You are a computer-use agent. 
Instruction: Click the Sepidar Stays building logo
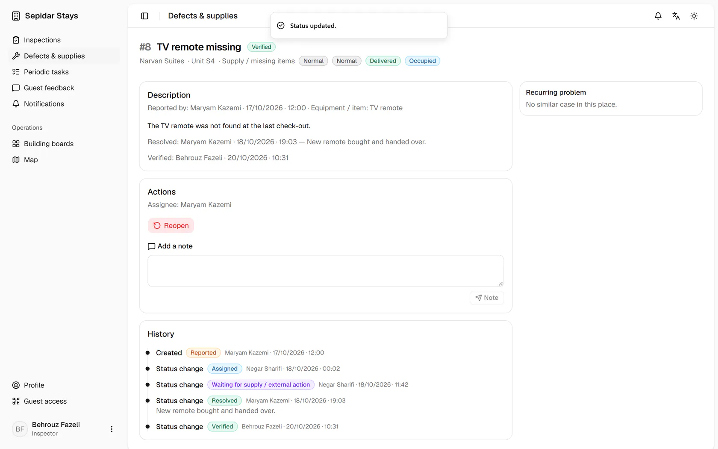(16, 16)
